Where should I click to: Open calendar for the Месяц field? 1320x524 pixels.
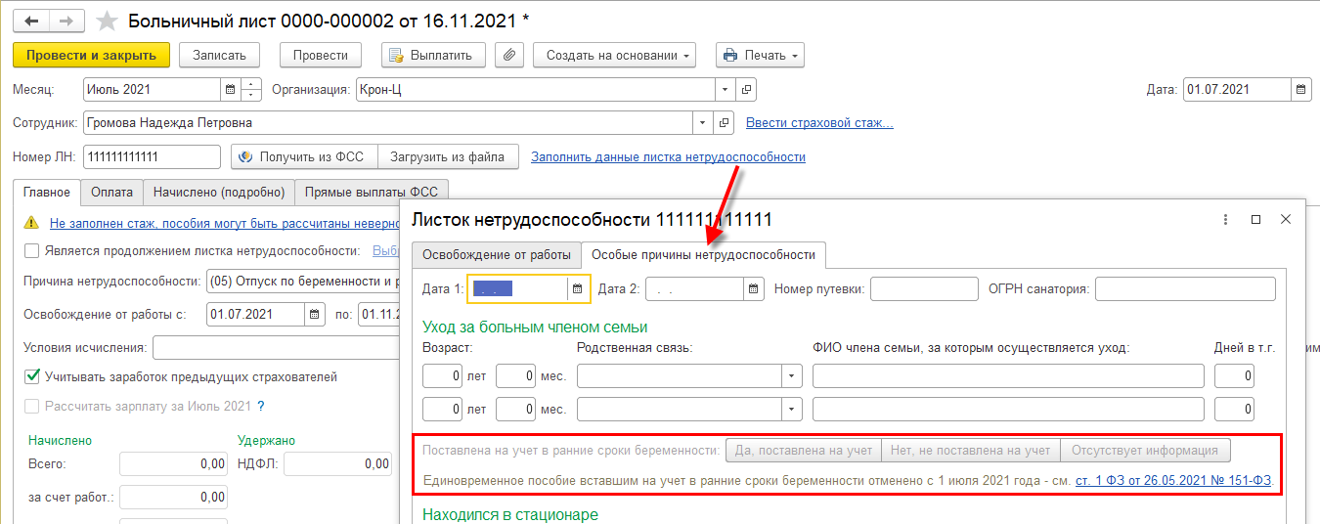point(231,89)
